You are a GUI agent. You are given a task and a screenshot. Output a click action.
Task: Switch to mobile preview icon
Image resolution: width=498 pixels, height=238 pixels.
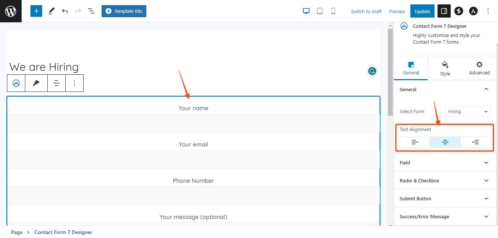pos(333,11)
